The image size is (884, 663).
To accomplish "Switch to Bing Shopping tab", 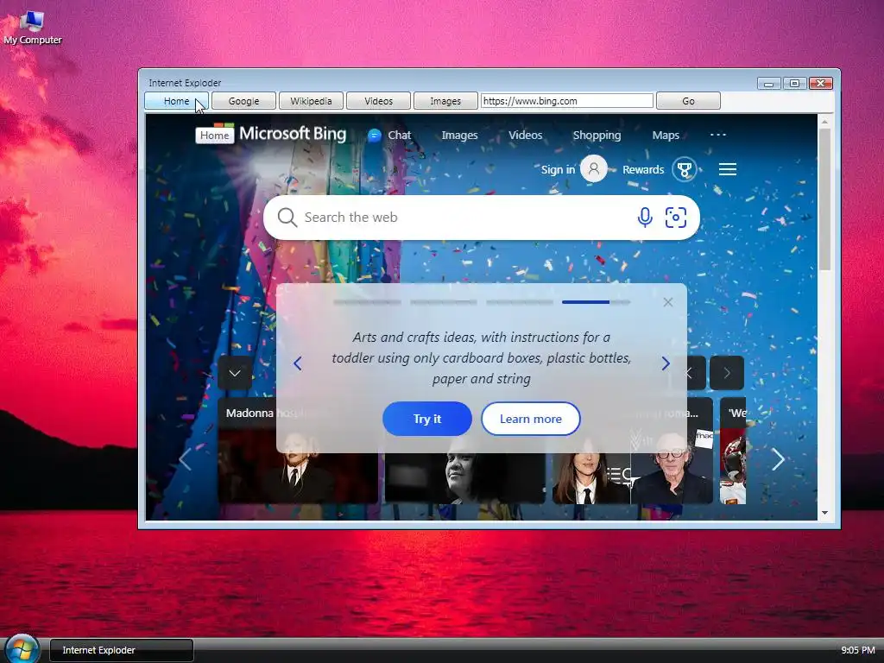I will coord(597,136).
